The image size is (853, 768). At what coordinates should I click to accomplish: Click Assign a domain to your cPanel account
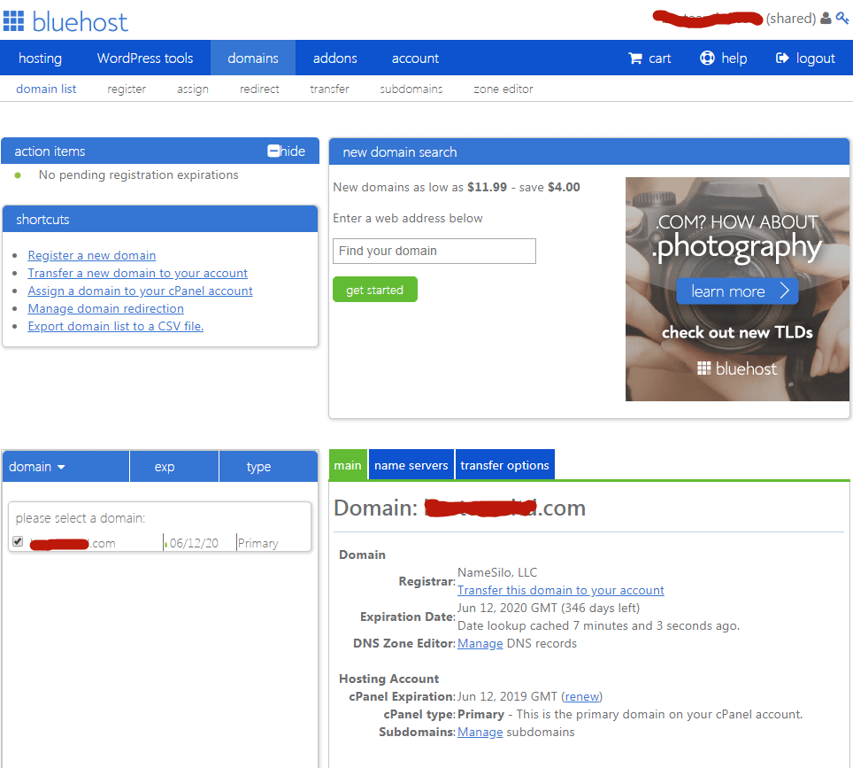[141, 291]
